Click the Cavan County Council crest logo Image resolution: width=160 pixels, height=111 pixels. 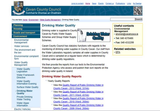point(19,8)
